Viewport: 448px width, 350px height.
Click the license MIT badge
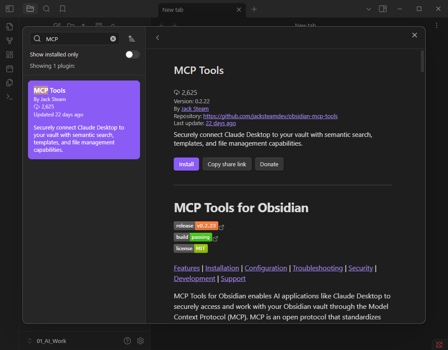click(191, 248)
